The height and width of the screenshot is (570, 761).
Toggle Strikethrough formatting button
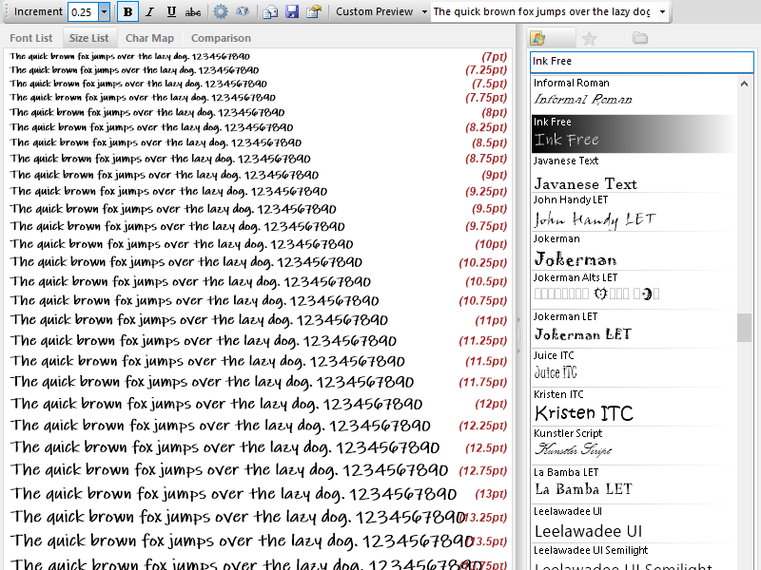193,11
